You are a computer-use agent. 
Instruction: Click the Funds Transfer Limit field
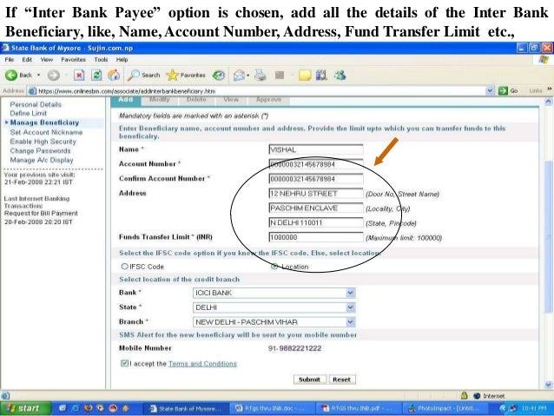coord(316,237)
